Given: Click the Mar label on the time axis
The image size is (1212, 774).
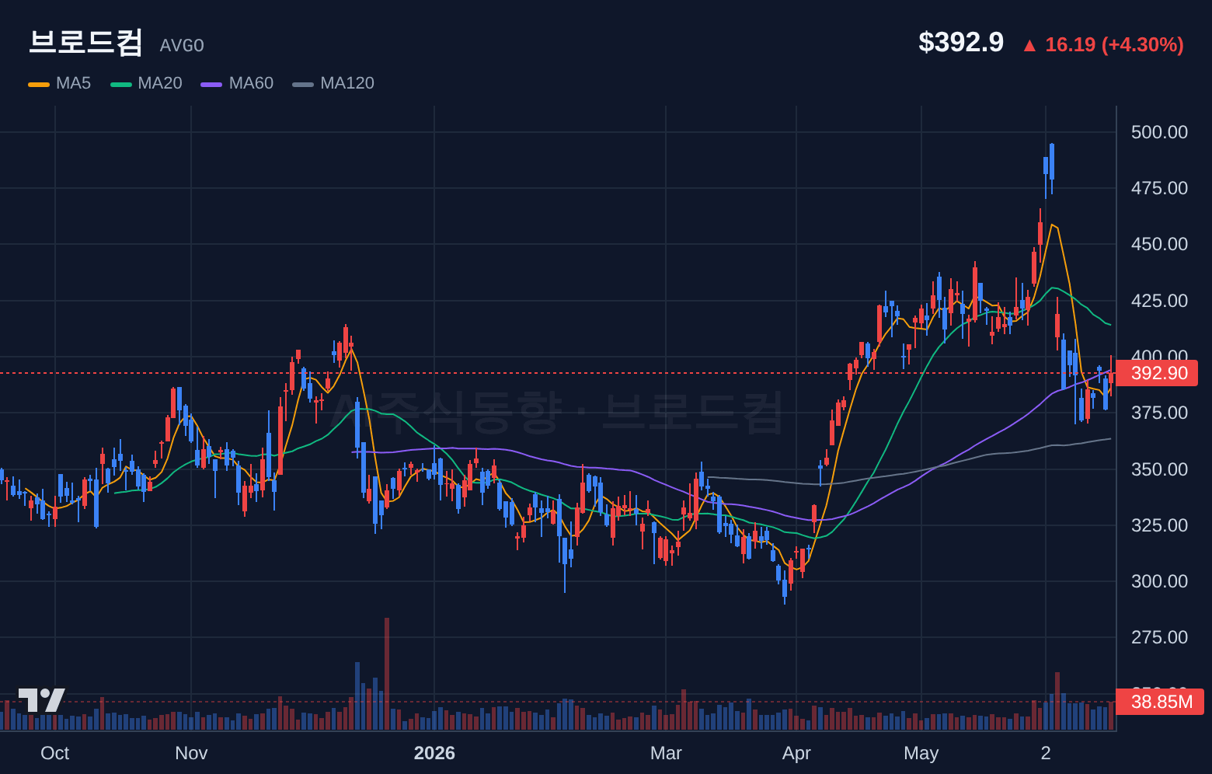Looking at the screenshot, I should [x=666, y=753].
